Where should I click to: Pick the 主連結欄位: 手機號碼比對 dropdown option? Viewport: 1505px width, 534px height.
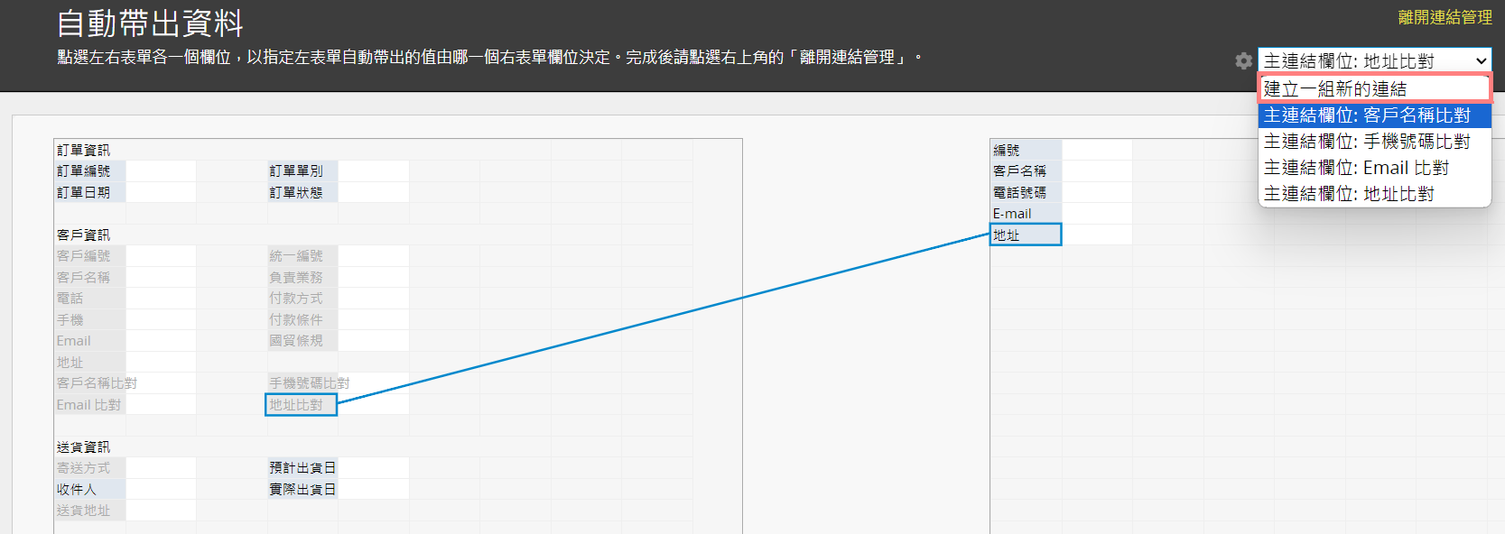click(x=1374, y=142)
